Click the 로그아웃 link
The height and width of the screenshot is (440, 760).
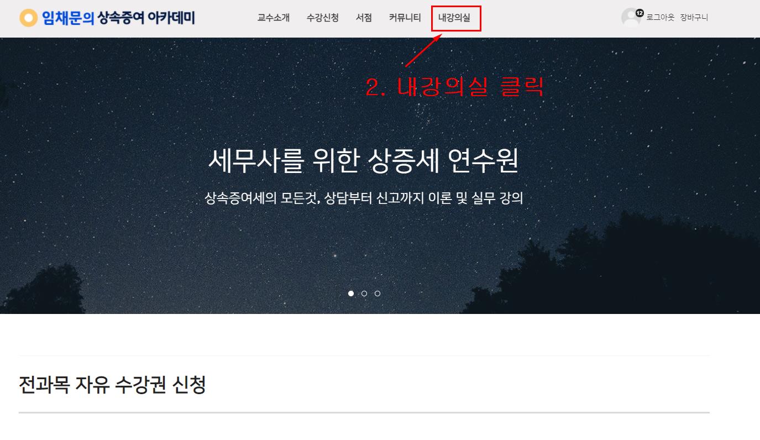click(x=661, y=18)
